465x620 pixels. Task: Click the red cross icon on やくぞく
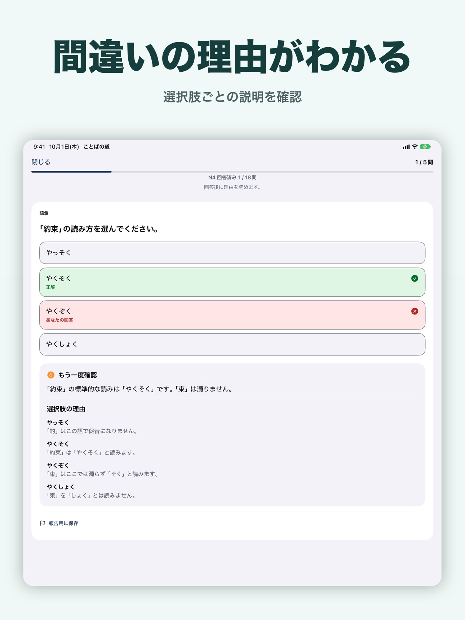[x=415, y=311]
